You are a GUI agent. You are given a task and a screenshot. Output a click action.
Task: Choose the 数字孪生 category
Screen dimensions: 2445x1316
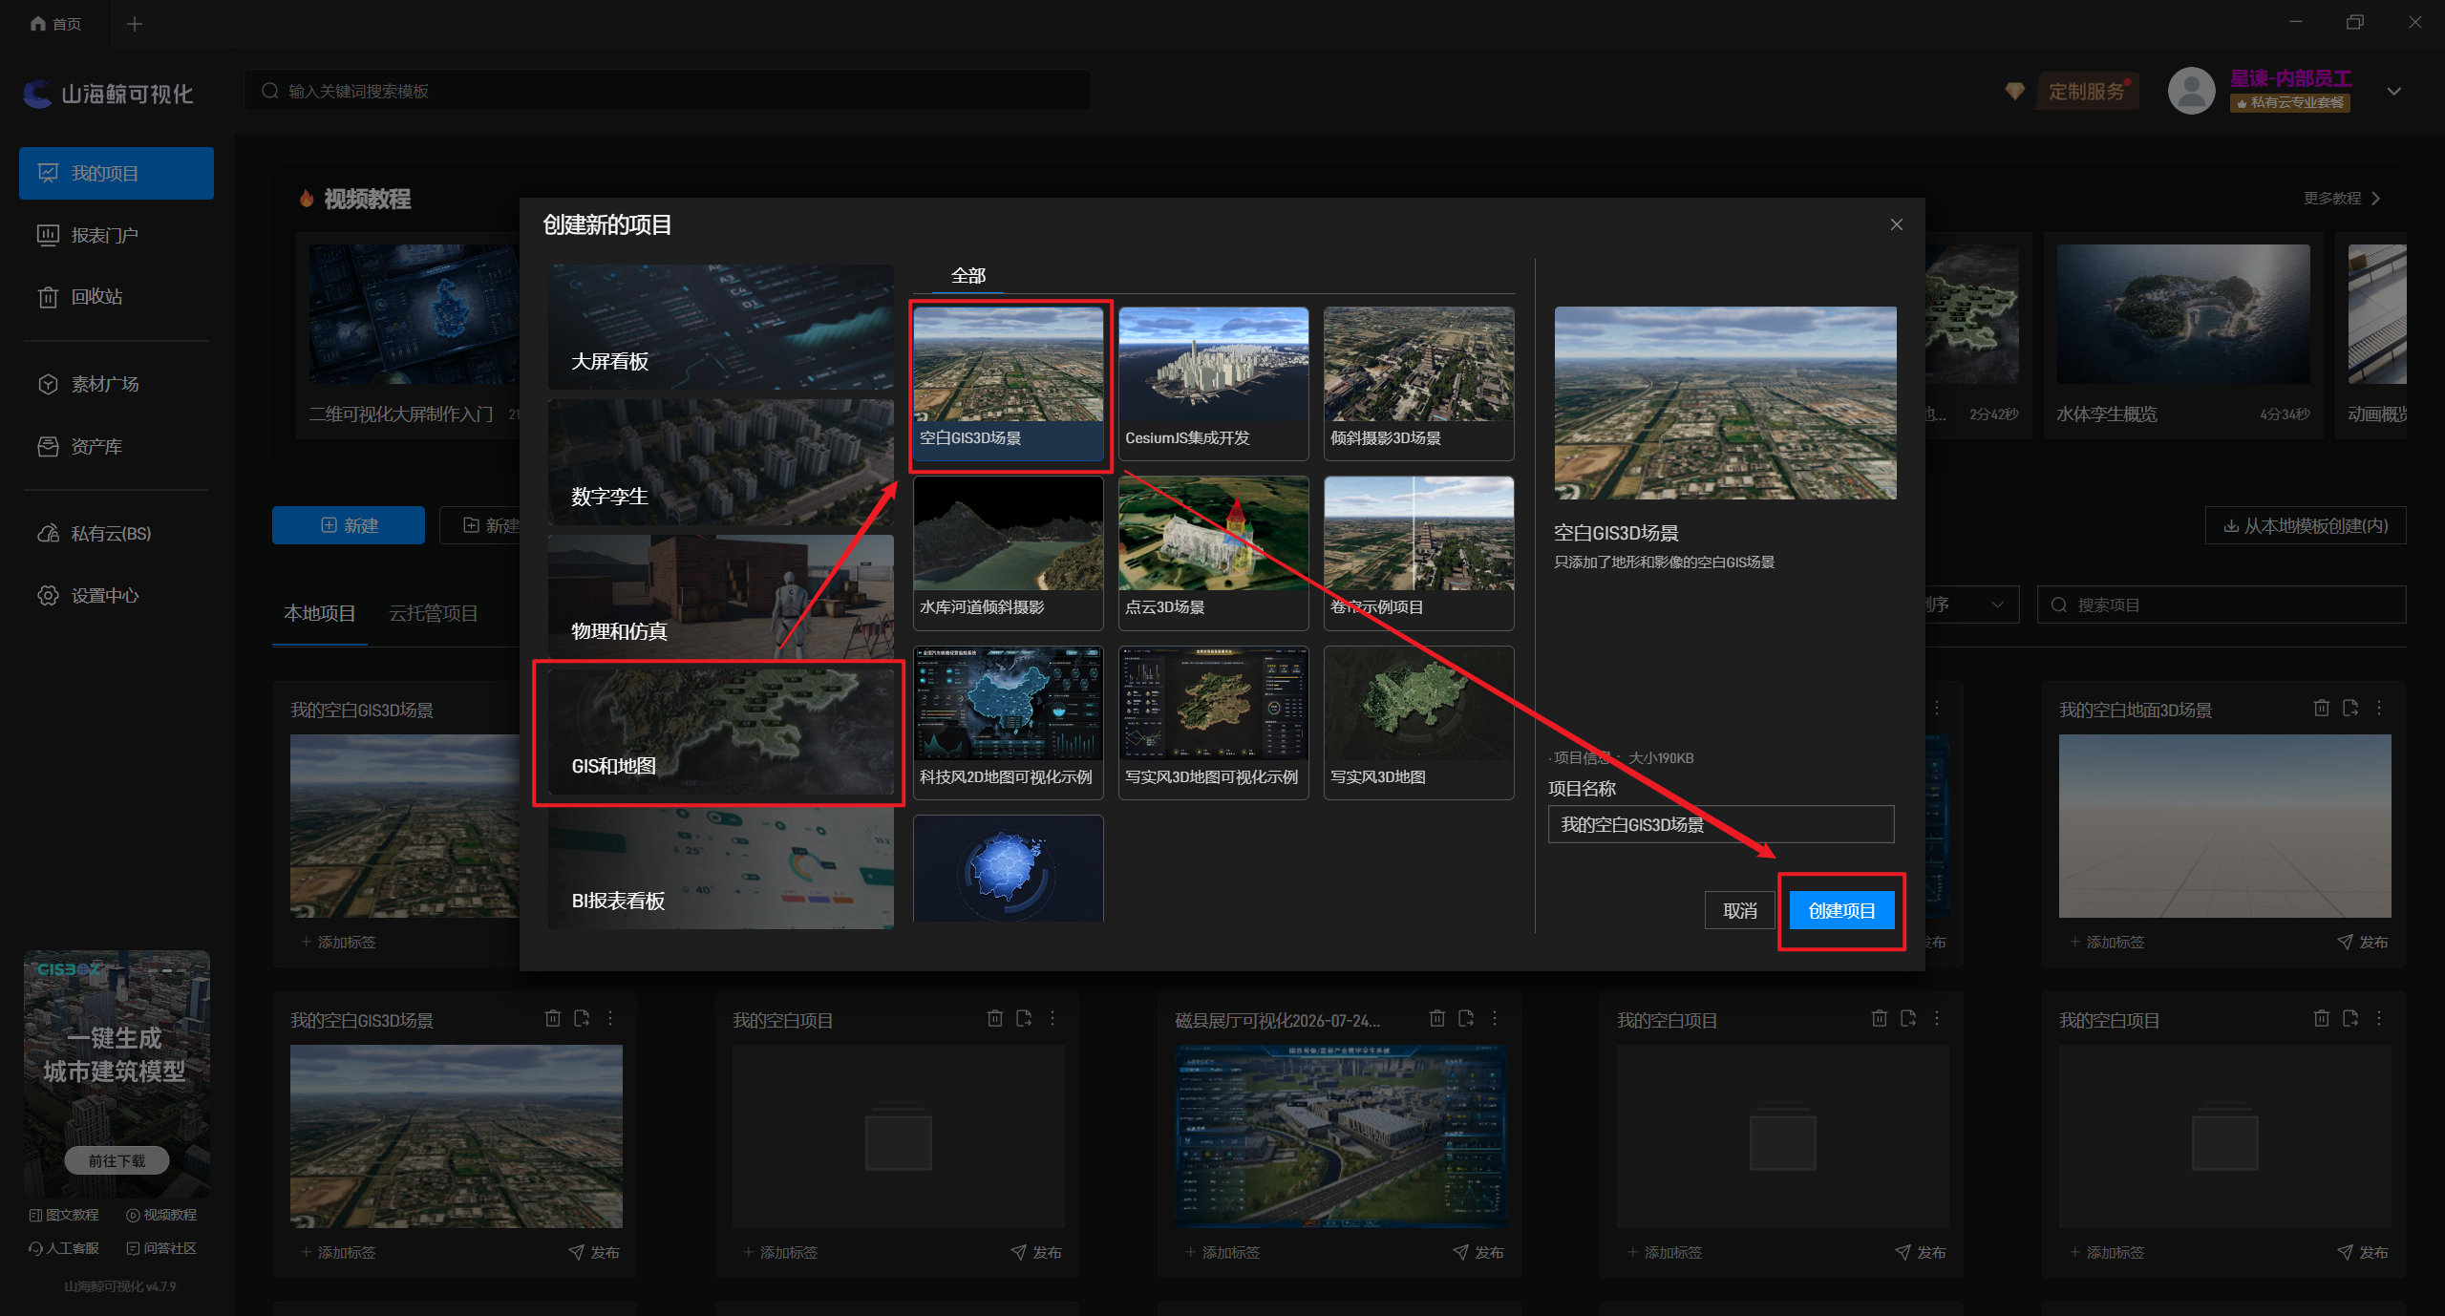[x=721, y=462]
